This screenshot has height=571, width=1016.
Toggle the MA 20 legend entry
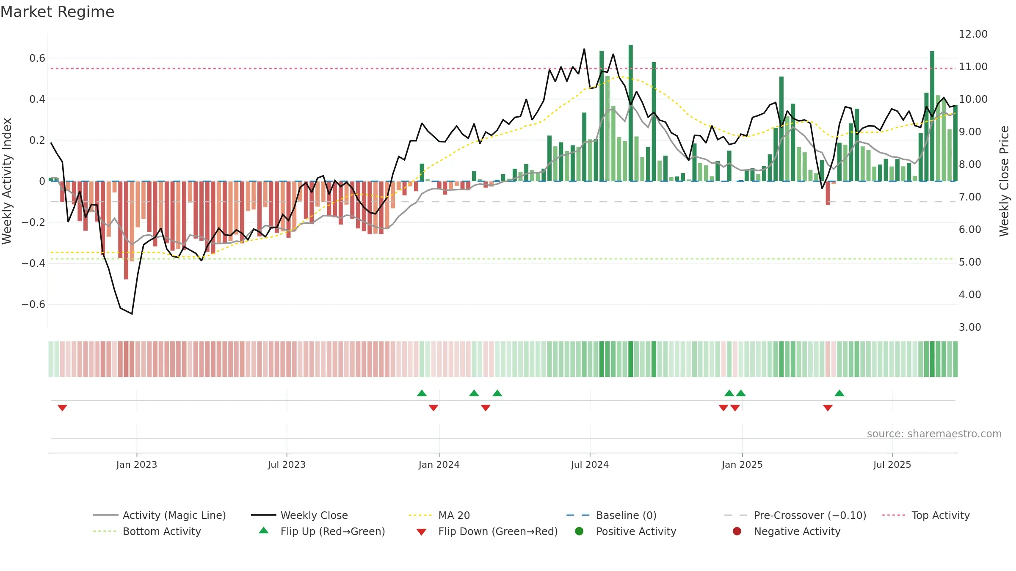439,515
